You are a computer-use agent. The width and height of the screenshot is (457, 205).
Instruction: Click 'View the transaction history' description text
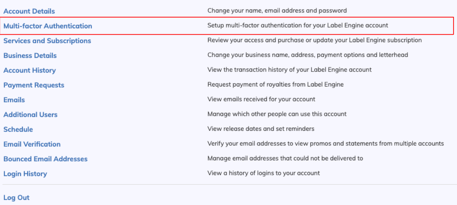(x=290, y=69)
